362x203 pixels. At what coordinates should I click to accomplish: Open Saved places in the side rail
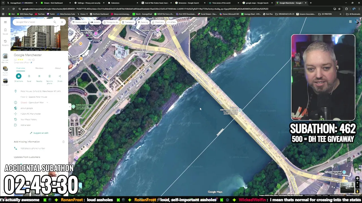5,31
